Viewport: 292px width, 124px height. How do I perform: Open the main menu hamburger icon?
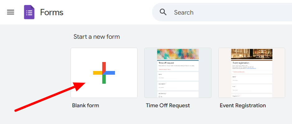(x=11, y=12)
